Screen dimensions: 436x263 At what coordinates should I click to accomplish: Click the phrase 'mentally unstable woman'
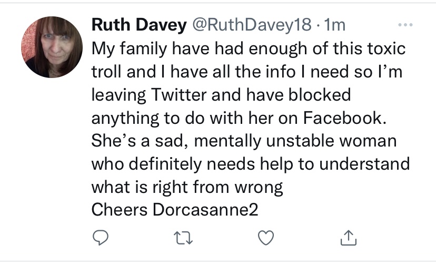tap(289, 141)
